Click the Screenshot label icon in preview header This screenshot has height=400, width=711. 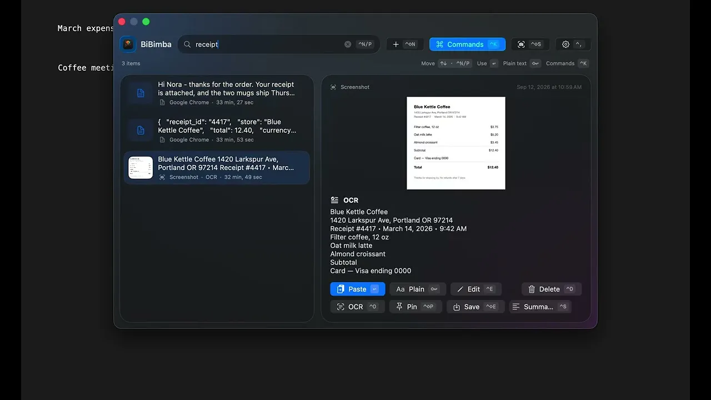tap(333, 87)
